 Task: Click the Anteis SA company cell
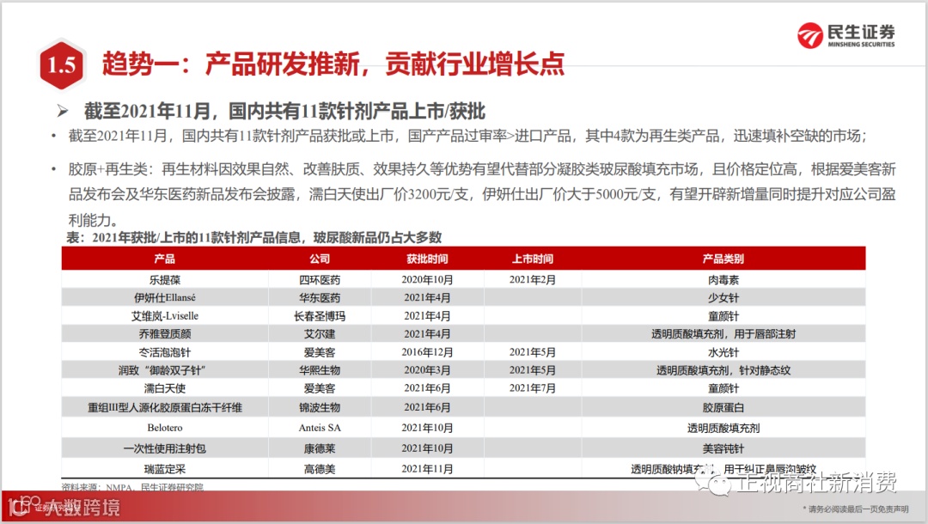coord(320,428)
